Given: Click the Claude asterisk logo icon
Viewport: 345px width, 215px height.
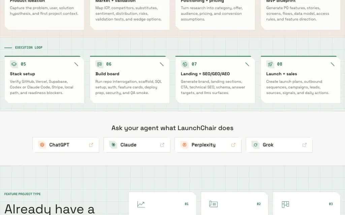Looking at the screenshot, I should point(113,145).
